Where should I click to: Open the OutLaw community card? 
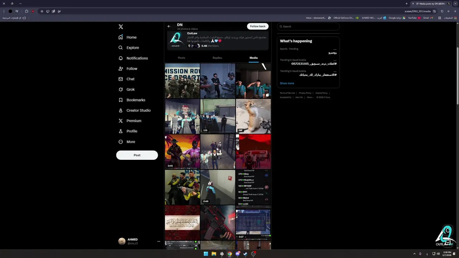(218, 40)
